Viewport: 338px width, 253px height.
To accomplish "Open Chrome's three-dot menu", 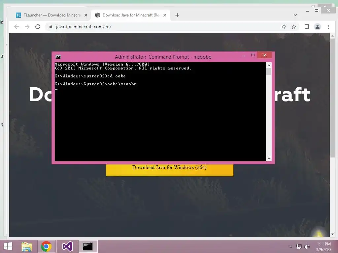I will [328, 27].
